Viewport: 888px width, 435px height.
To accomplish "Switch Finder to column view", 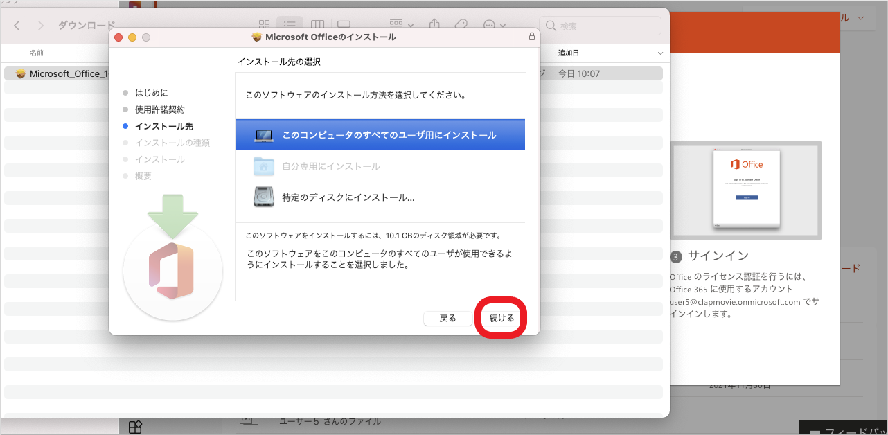I will coord(317,26).
